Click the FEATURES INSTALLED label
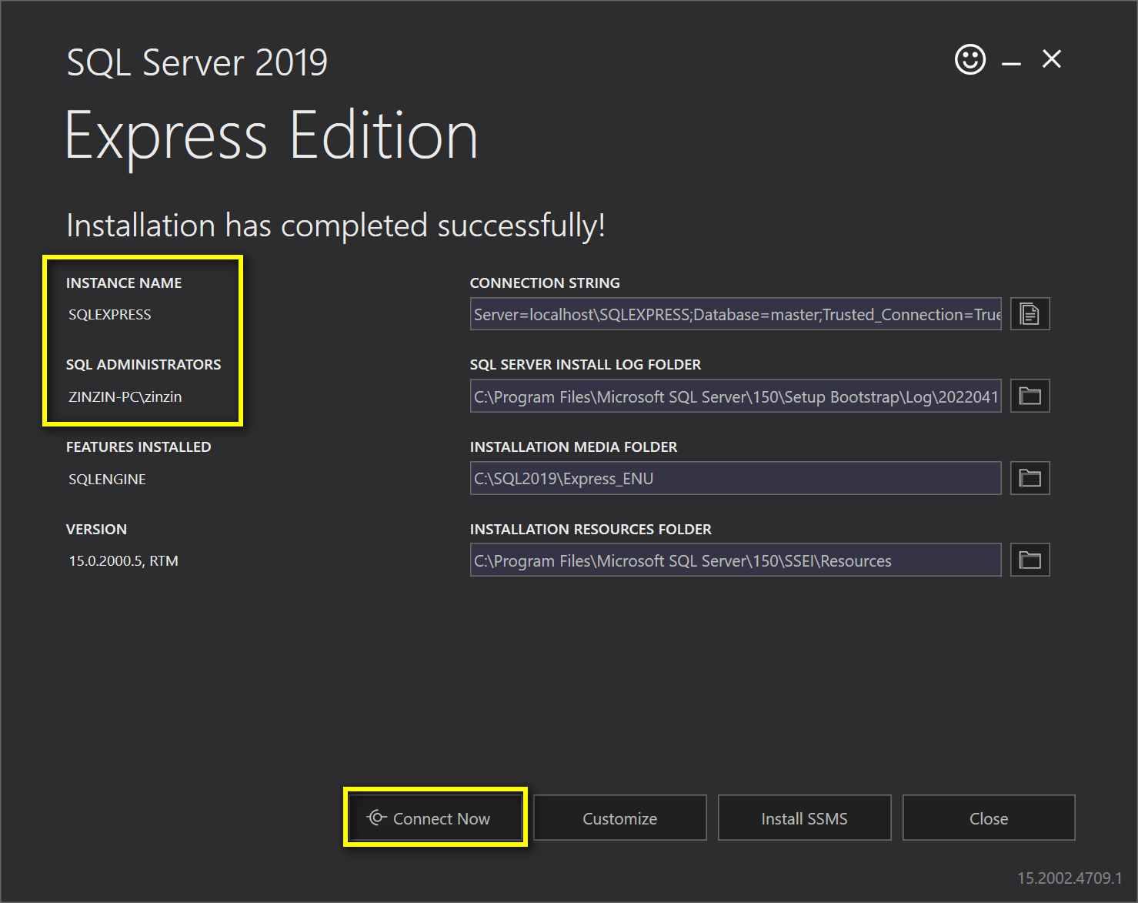This screenshot has width=1138, height=903. point(138,447)
